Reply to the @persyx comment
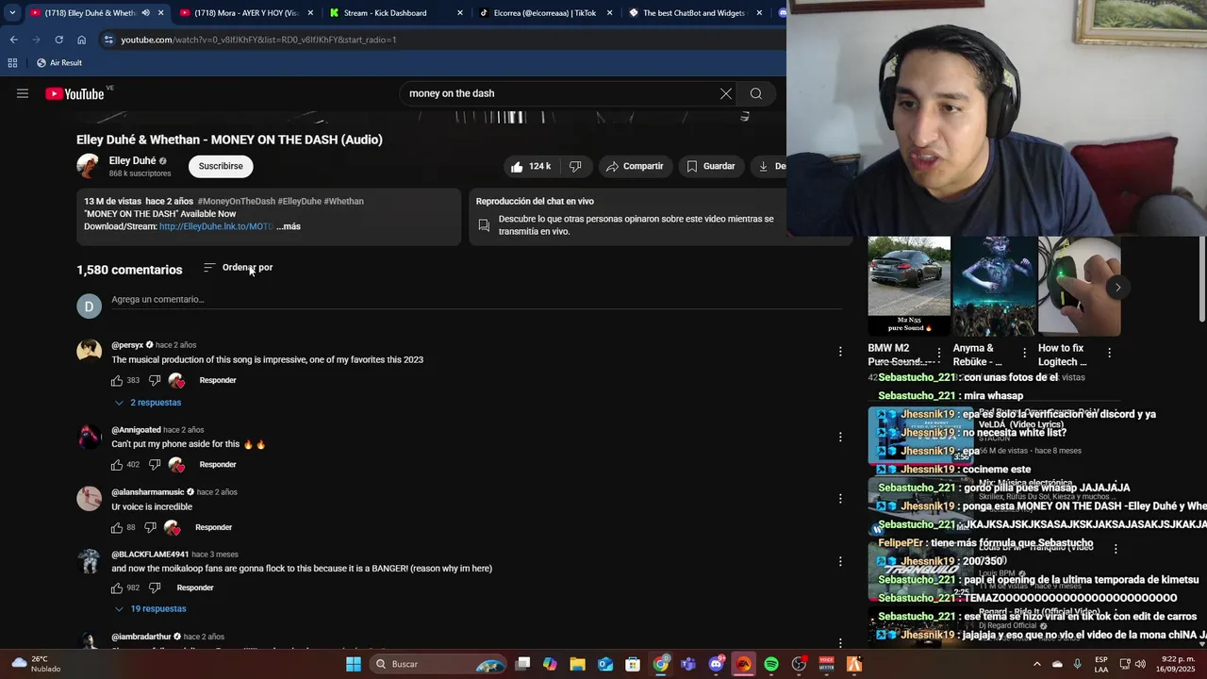The image size is (1207, 679). click(218, 380)
